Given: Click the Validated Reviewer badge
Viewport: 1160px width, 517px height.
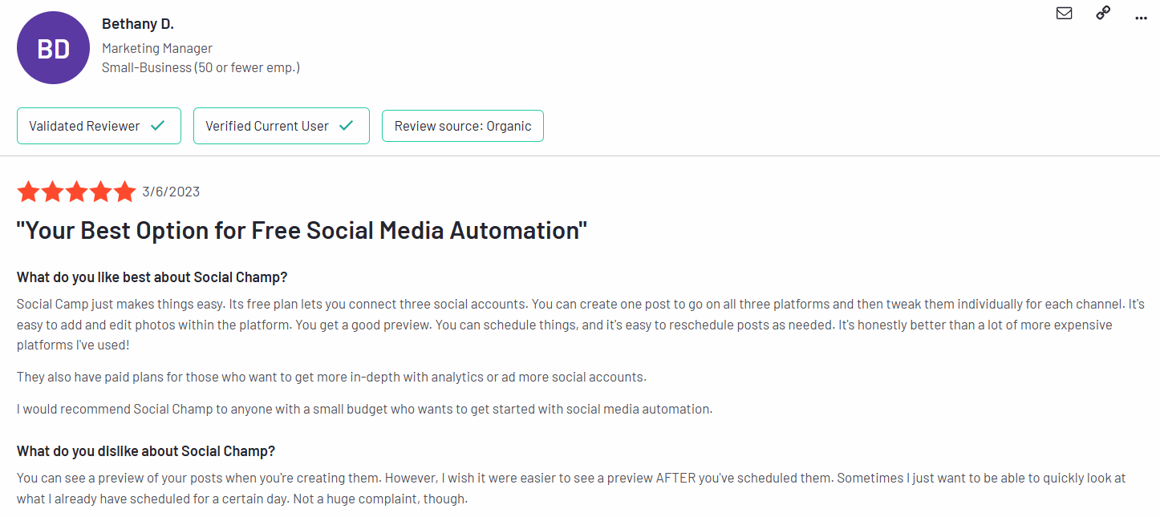Looking at the screenshot, I should [x=99, y=126].
